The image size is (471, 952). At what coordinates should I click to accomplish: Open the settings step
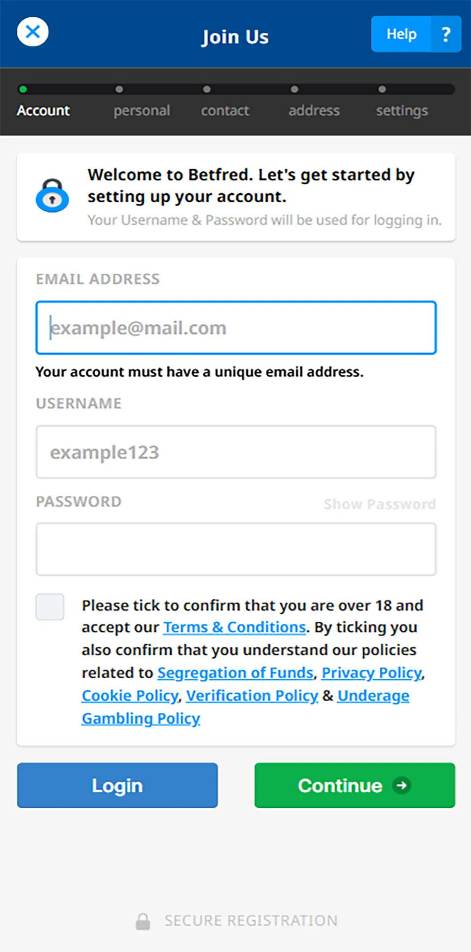tap(402, 110)
